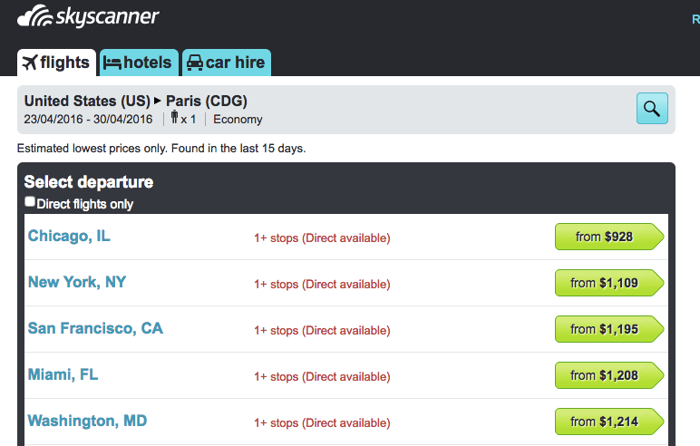This screenshot has width=700, height=446.
Task: Select the from $1,195 price button
Action: [609, 329]
